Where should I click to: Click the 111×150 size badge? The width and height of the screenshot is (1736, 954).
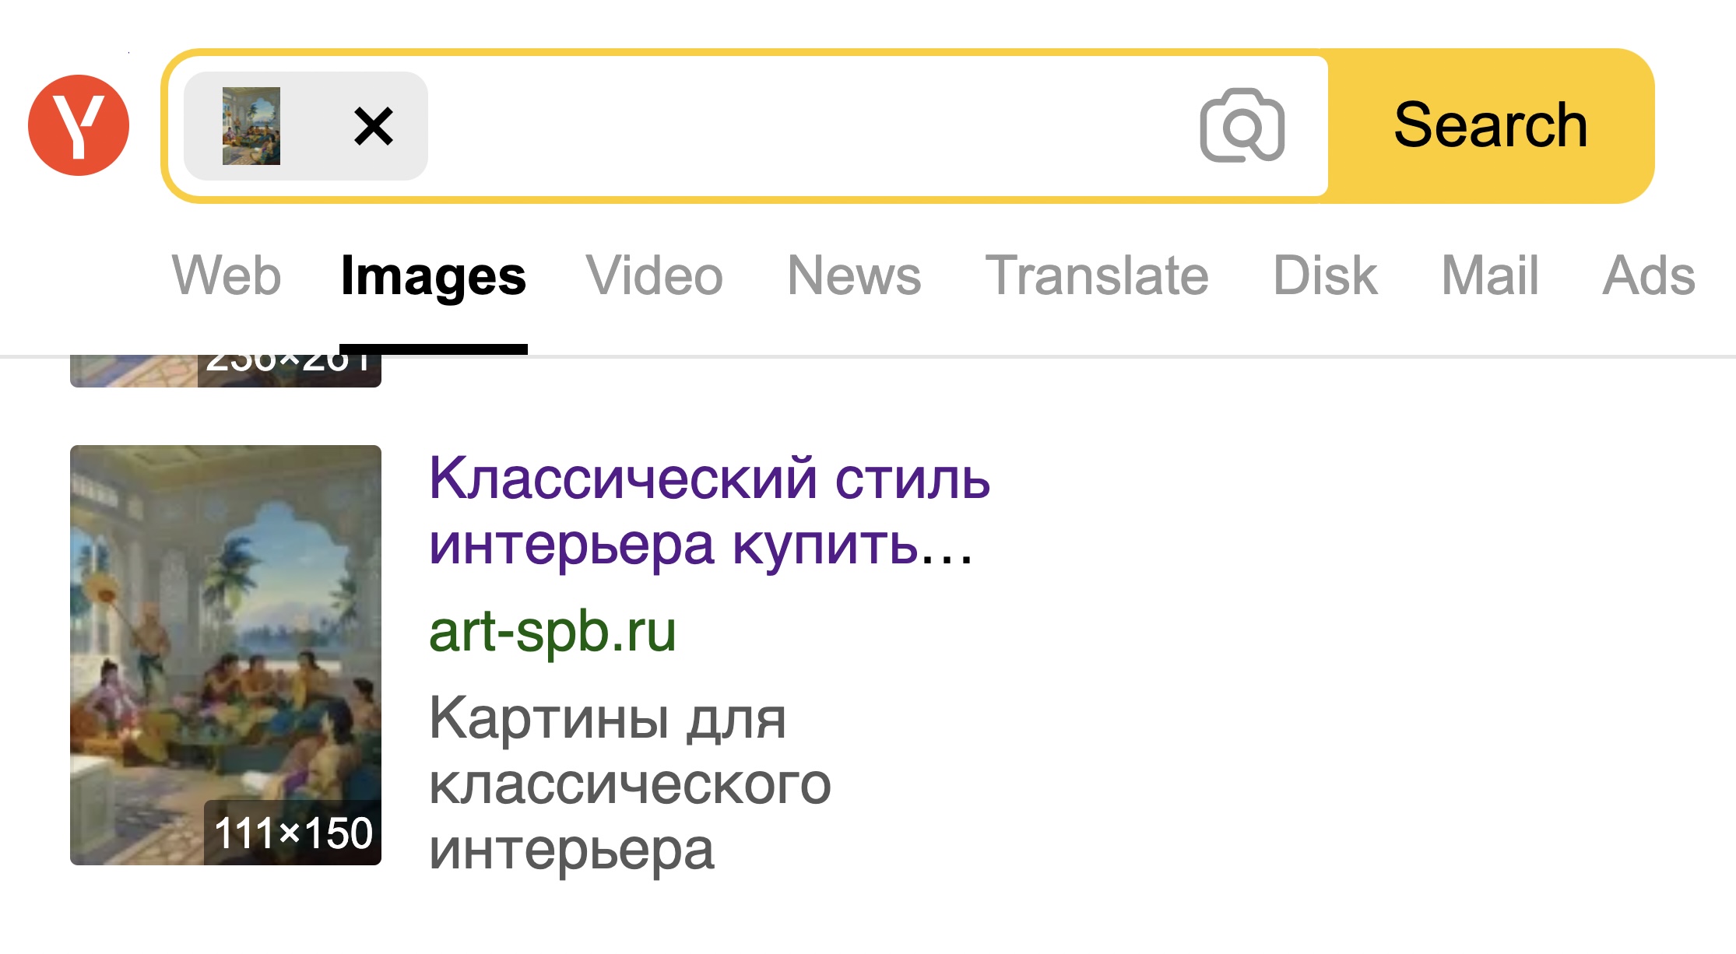coord(293,833)
